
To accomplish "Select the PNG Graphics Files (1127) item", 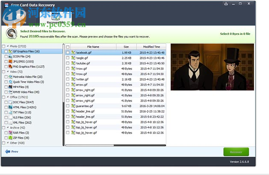I will [29, 67].
